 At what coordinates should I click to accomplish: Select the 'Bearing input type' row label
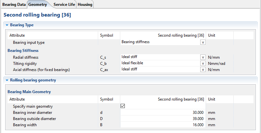point(29,42)
